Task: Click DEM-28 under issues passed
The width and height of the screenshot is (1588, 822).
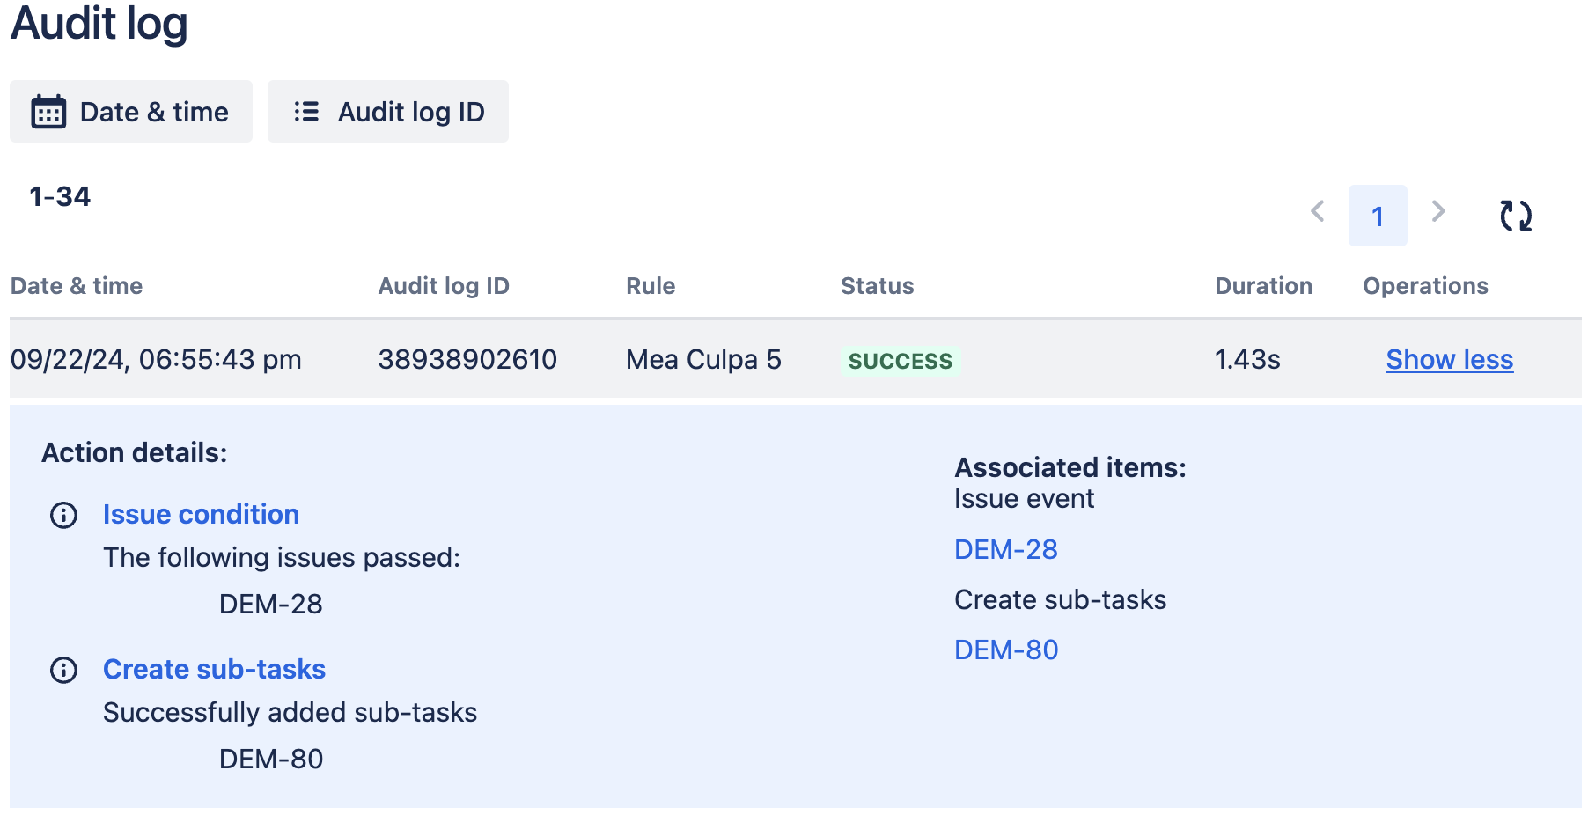Action: (270, 604)
